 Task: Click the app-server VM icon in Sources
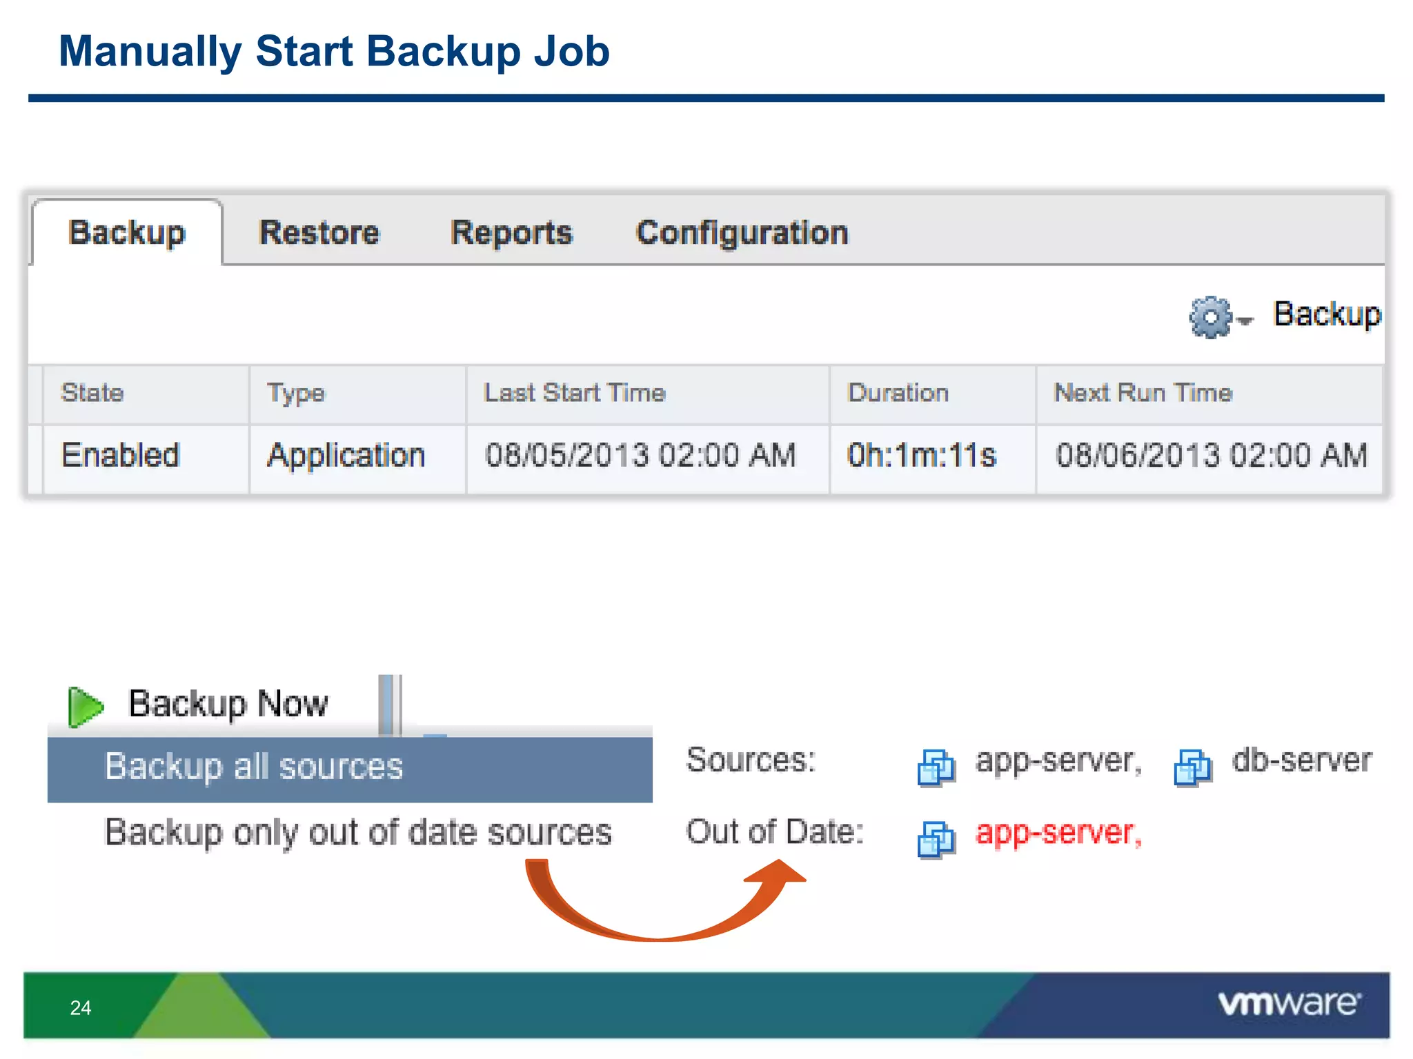click(936, 767)
